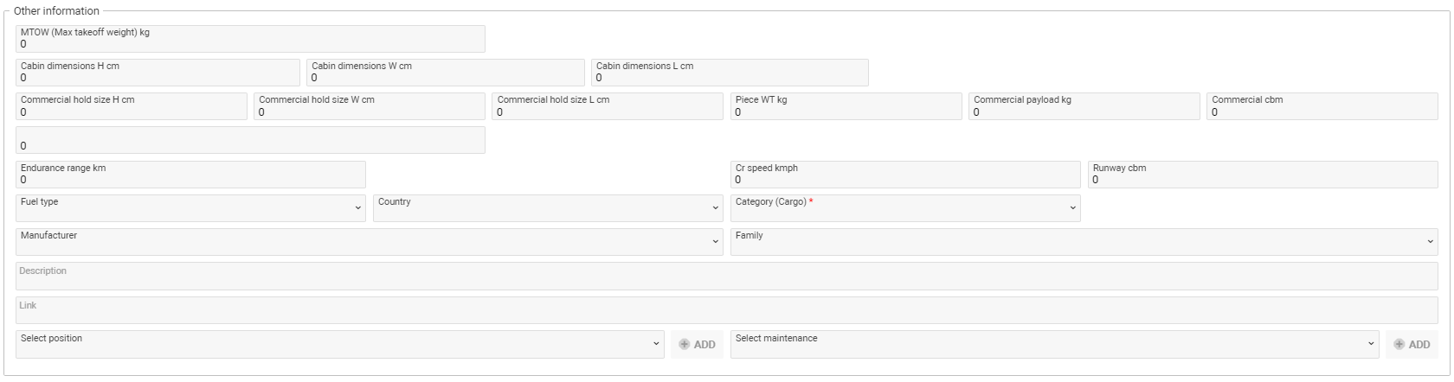Click the Description text field

(727, 277)
